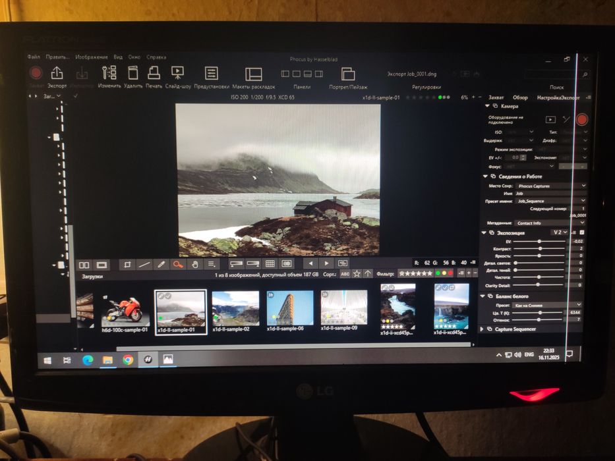Open the Справка menu
The width and height of the screenshot is (615, 461).
(x=156, y=57)
